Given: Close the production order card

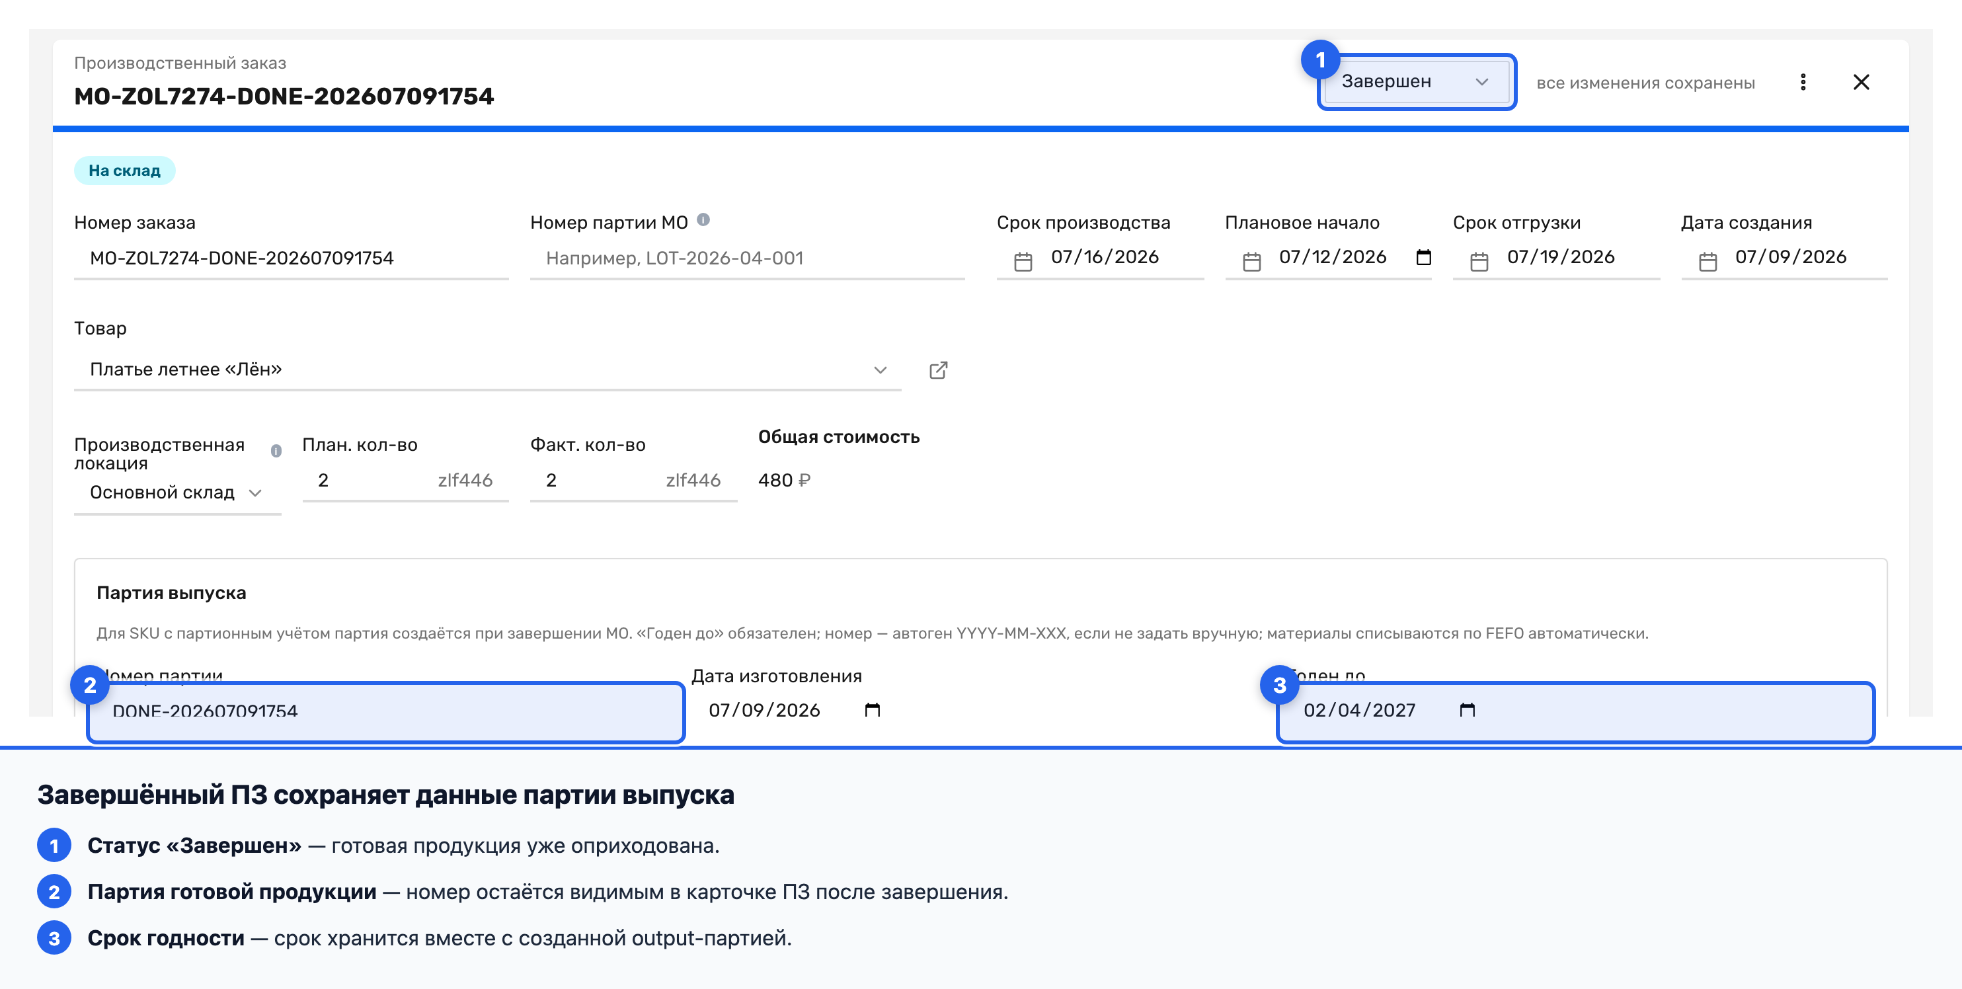Looking at the screenshot, I should [1861, 82].
